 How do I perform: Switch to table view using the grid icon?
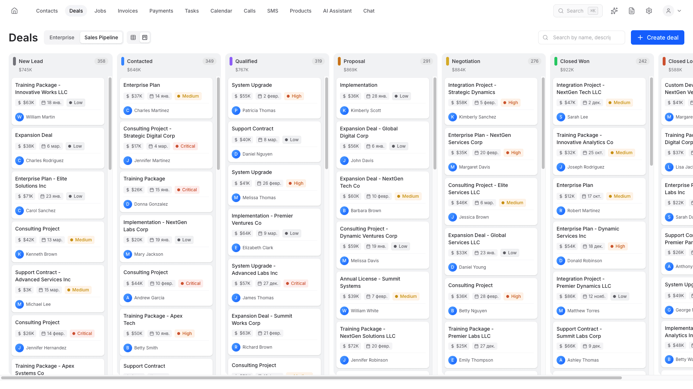pos(134,37)
